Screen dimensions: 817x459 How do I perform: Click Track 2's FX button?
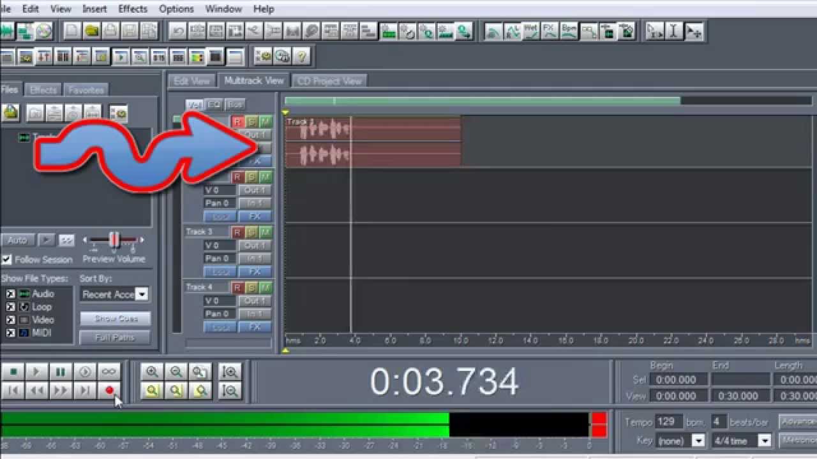(x=255, y=216)
